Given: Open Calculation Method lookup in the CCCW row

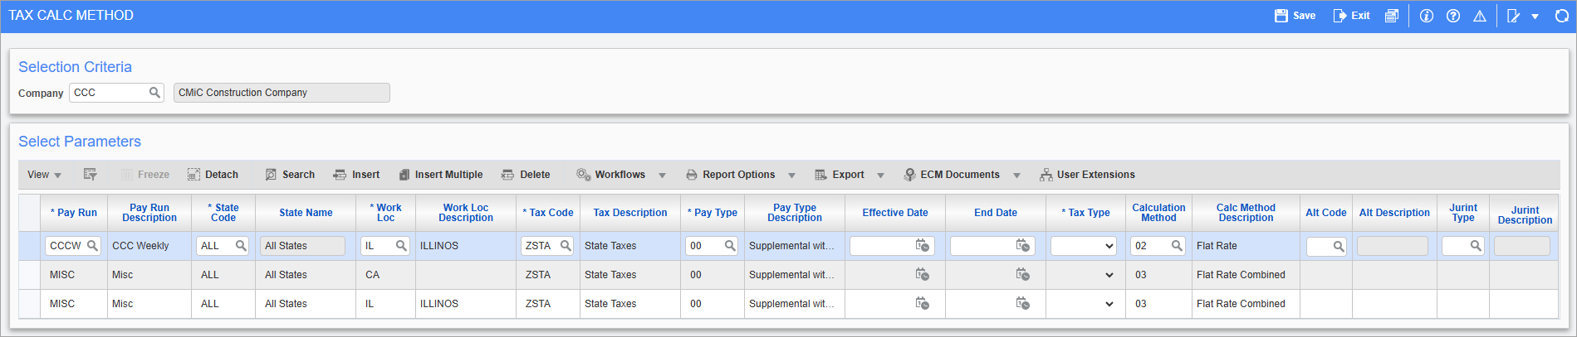Looking at the screenshot, I should click(1177, 246).
